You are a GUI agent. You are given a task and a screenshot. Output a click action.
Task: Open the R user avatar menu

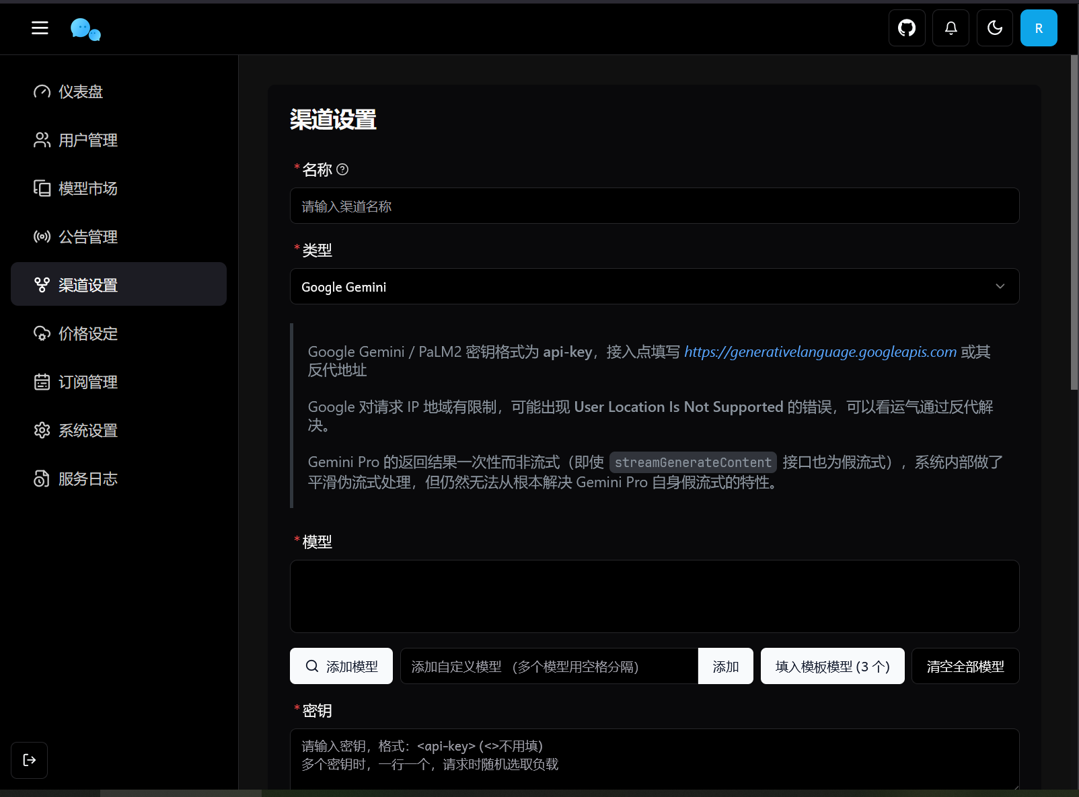[x=1039, y=28]
